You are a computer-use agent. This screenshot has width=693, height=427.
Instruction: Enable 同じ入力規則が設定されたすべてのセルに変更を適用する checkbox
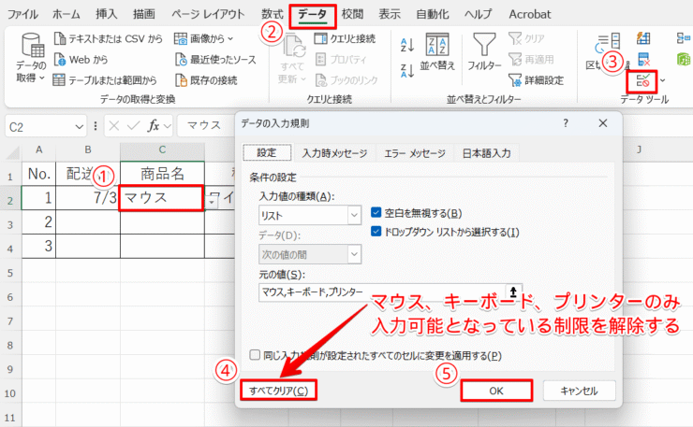[x=255, y=355]
